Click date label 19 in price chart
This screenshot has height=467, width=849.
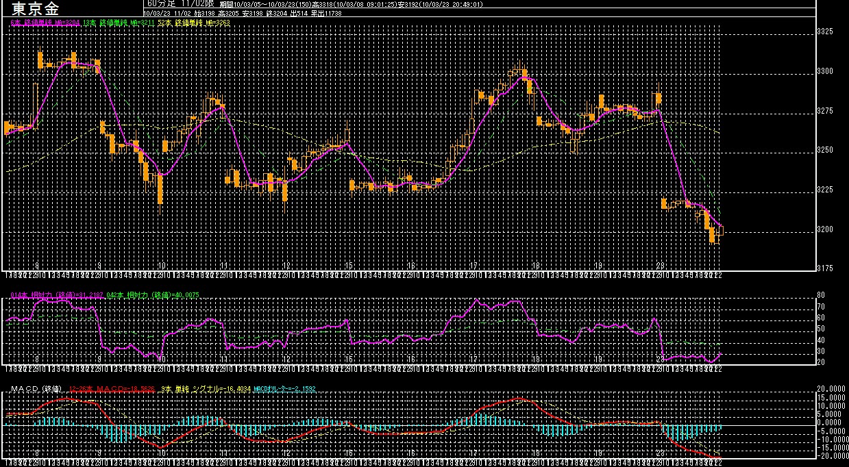click(x=598, y=265)
